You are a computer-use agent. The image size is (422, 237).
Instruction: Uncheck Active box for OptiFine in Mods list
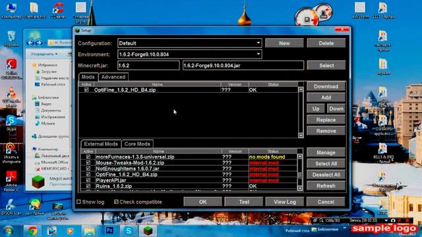[x=86, y=90]
